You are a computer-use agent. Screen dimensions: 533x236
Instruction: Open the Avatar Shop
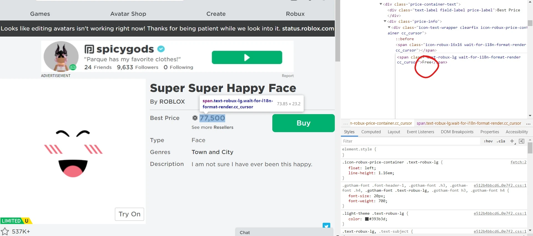(x=128, y=14)
